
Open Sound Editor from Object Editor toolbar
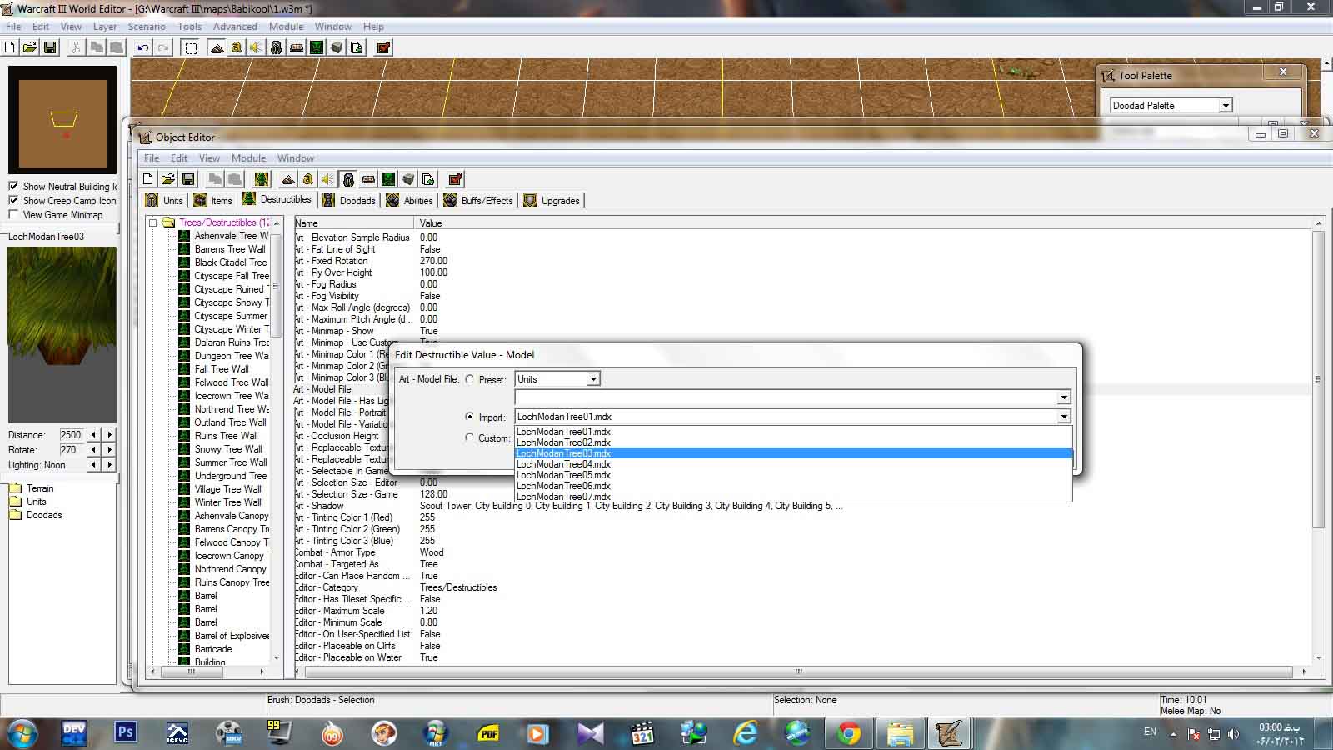(328, 179)
